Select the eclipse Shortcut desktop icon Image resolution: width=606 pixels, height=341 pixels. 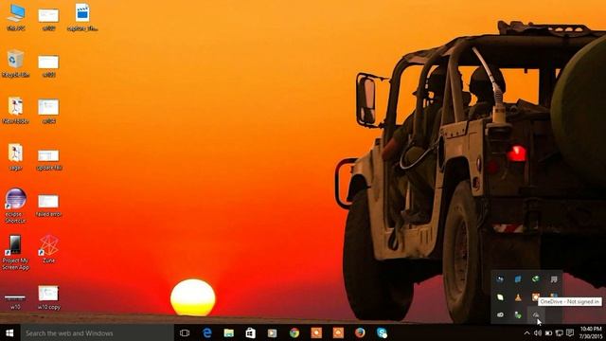pos(15,206)
